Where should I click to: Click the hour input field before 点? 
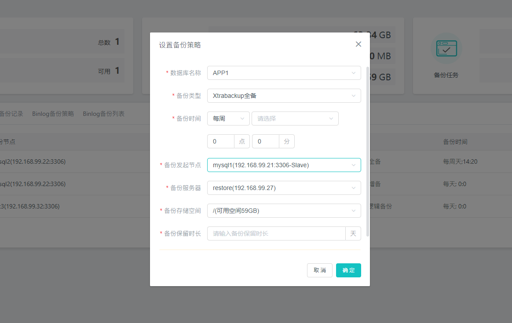(x=221, y=141)
